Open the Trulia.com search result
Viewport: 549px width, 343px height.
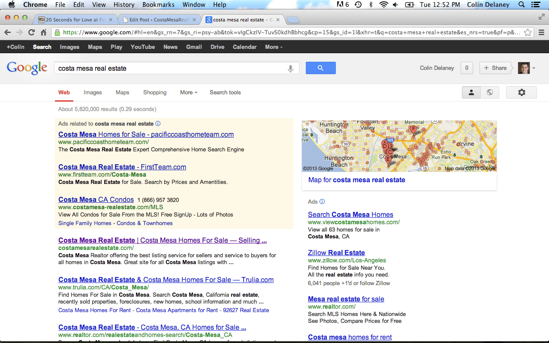point(166,280)
